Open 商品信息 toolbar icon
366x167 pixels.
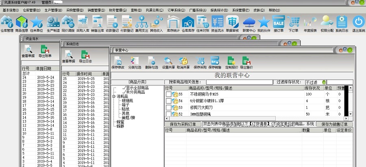tap(22, 24)
